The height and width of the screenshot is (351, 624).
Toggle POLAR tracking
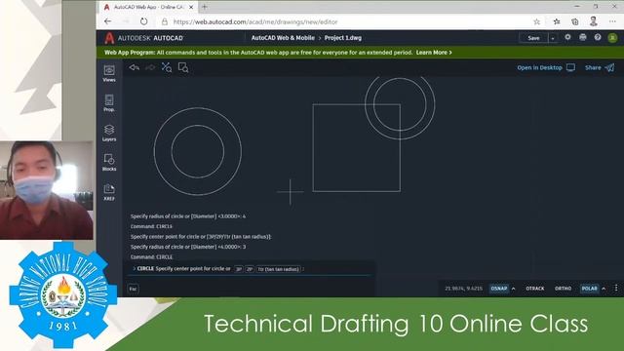[x=589, y=289]
